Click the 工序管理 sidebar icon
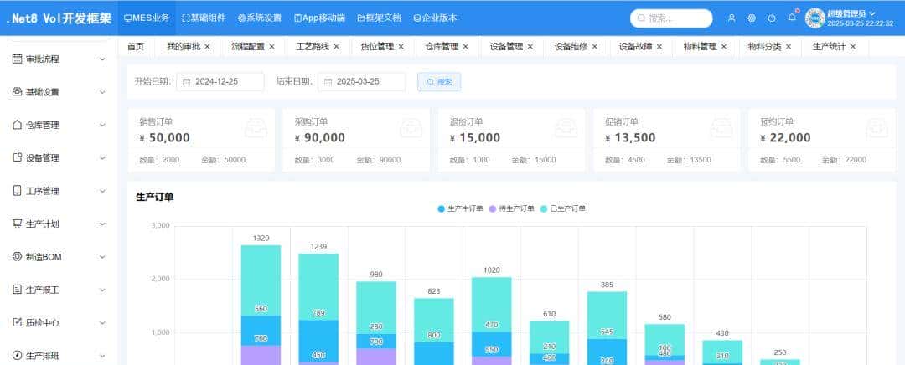Viewport: 905px width, 365px height. pyautogui.click(x=18, y=191)
